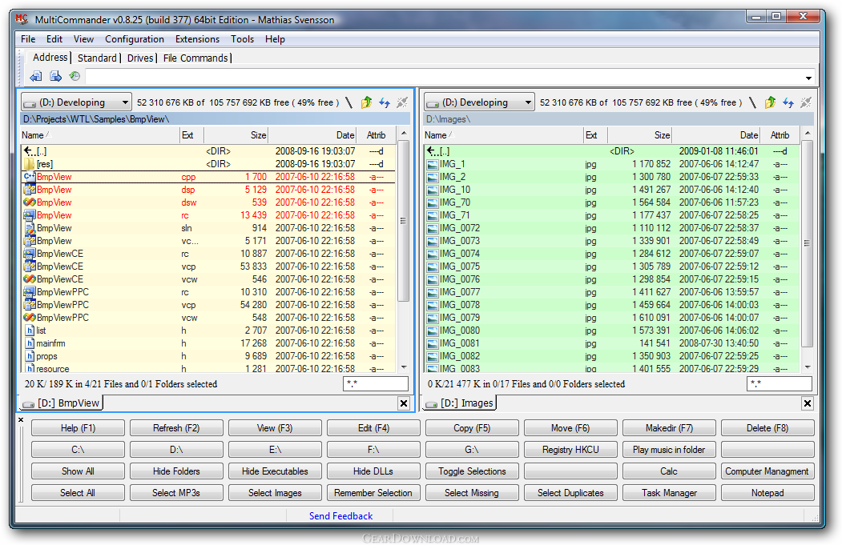
Task: Sort left panel by Size column header
Action: [x=236, y=135]
